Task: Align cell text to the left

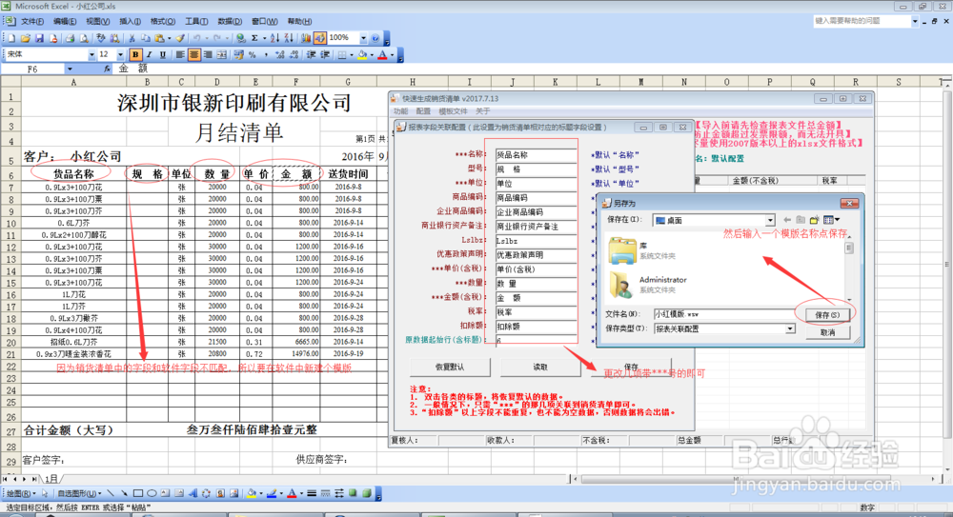Action: (x=180, y=54)
